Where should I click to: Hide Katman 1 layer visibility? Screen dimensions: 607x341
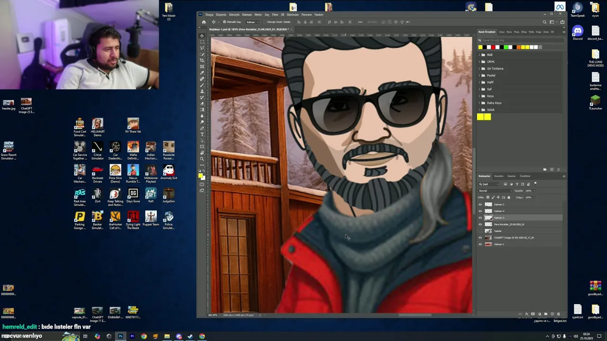480,244
